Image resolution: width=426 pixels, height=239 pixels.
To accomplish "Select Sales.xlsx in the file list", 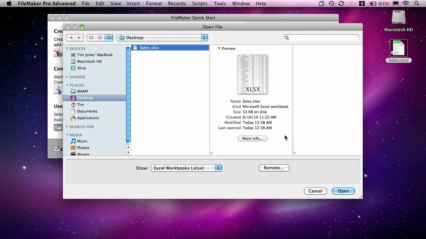I will pyautogui.click(x=170, y=48).
